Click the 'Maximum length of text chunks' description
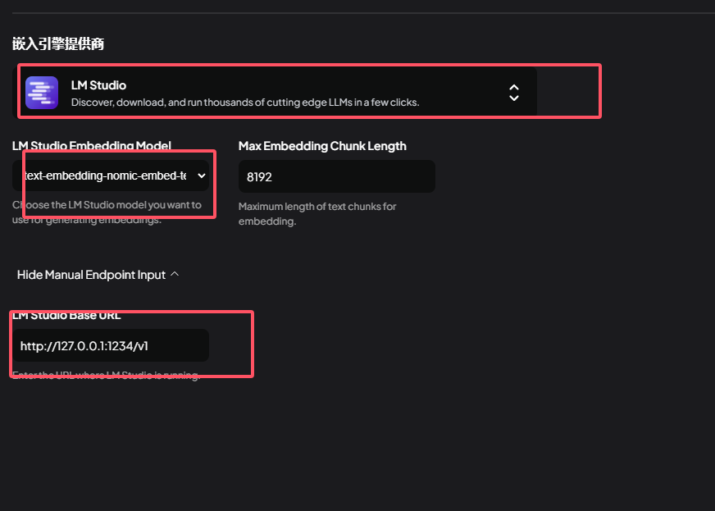 pos(317,213)
